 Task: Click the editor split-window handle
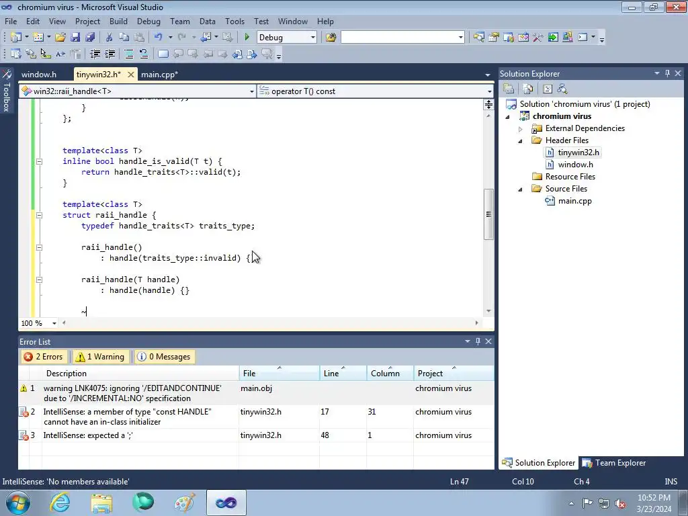(x=488, y=104)
